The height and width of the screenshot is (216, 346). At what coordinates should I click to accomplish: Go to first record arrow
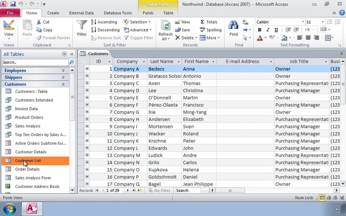click(x=97, y=190)
